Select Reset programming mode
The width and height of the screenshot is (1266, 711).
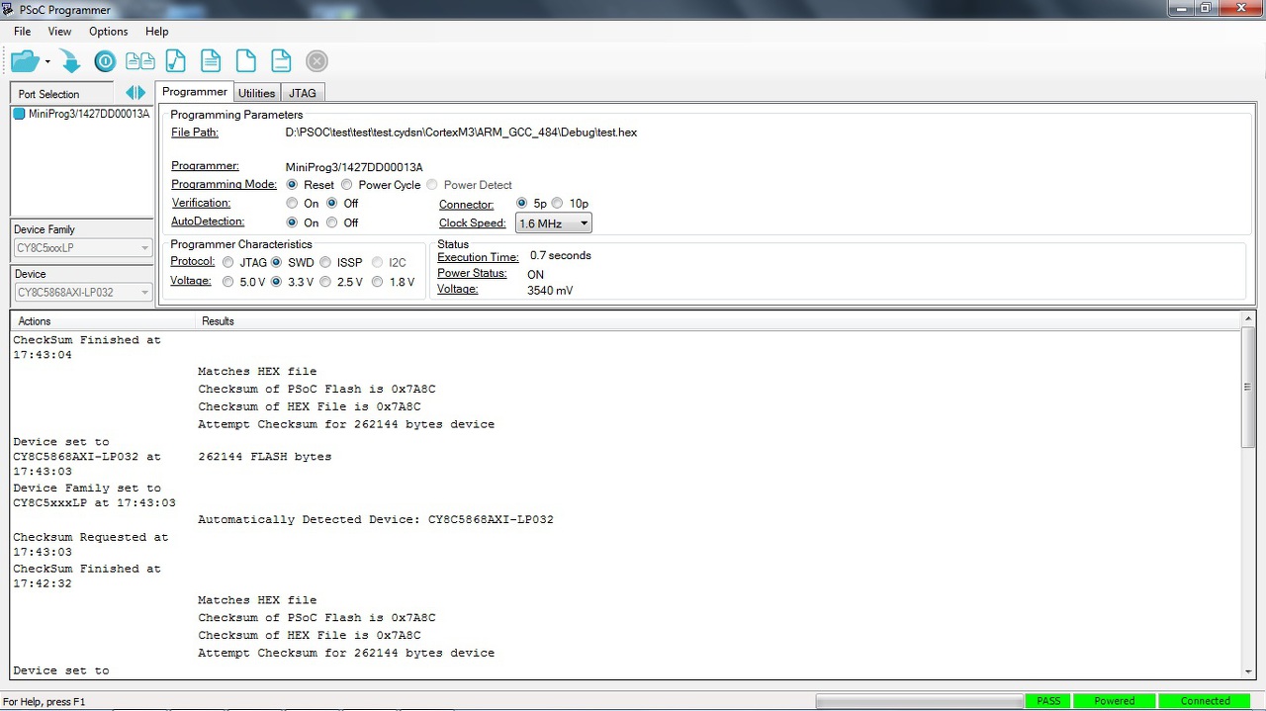(x=292, y=185)
